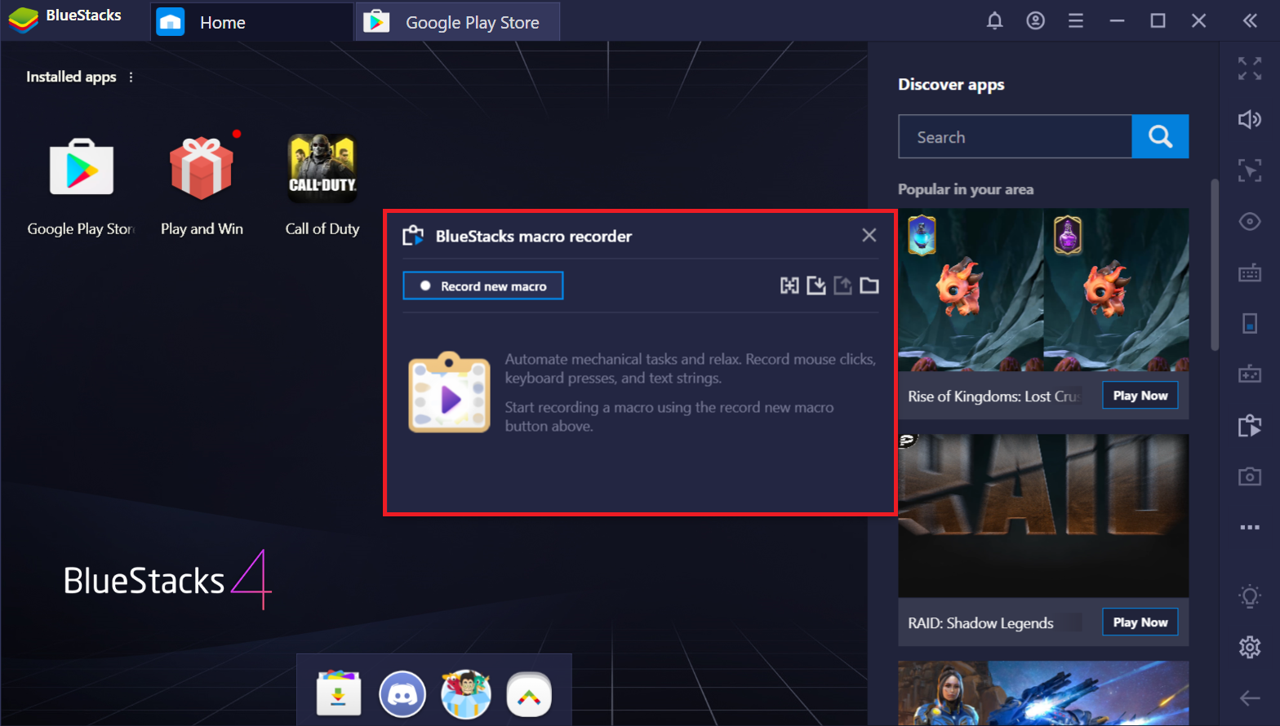Open the hamburger menu in the title bar
The width and height of the screenshot is (1280, 726).
coord(1076,21)
